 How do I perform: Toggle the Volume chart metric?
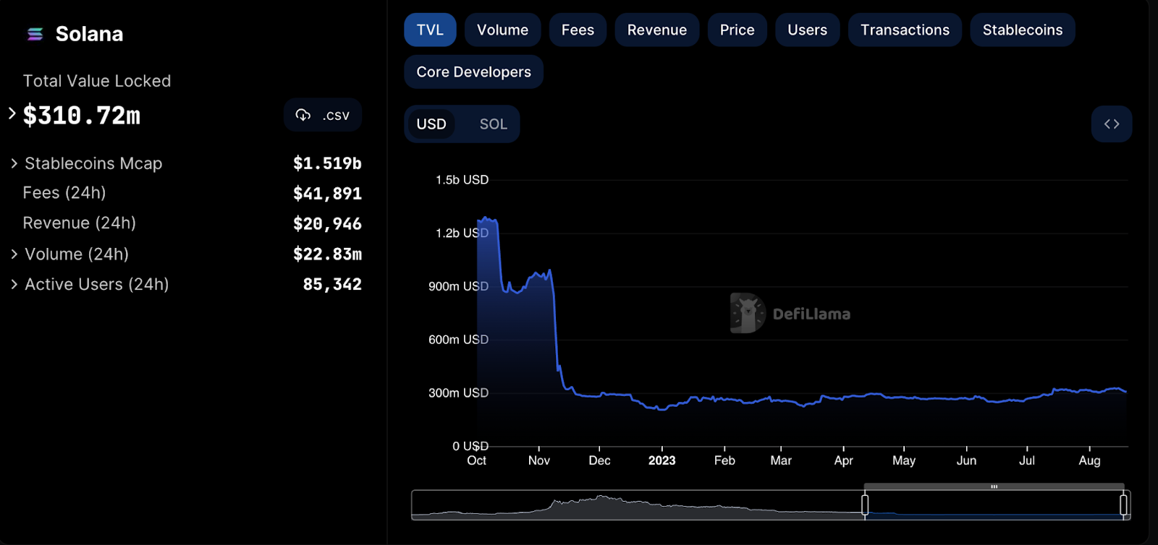pos(502,30)
